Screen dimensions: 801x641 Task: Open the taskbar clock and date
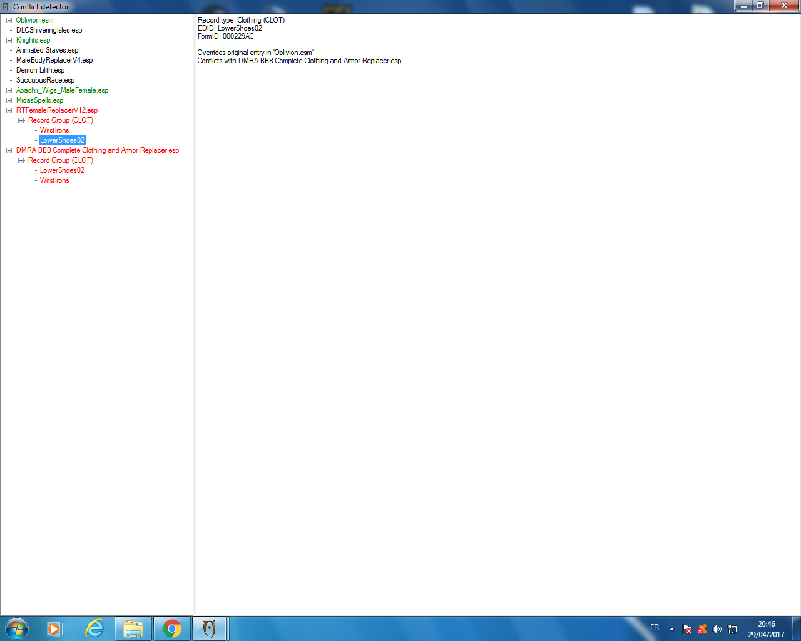766,629
